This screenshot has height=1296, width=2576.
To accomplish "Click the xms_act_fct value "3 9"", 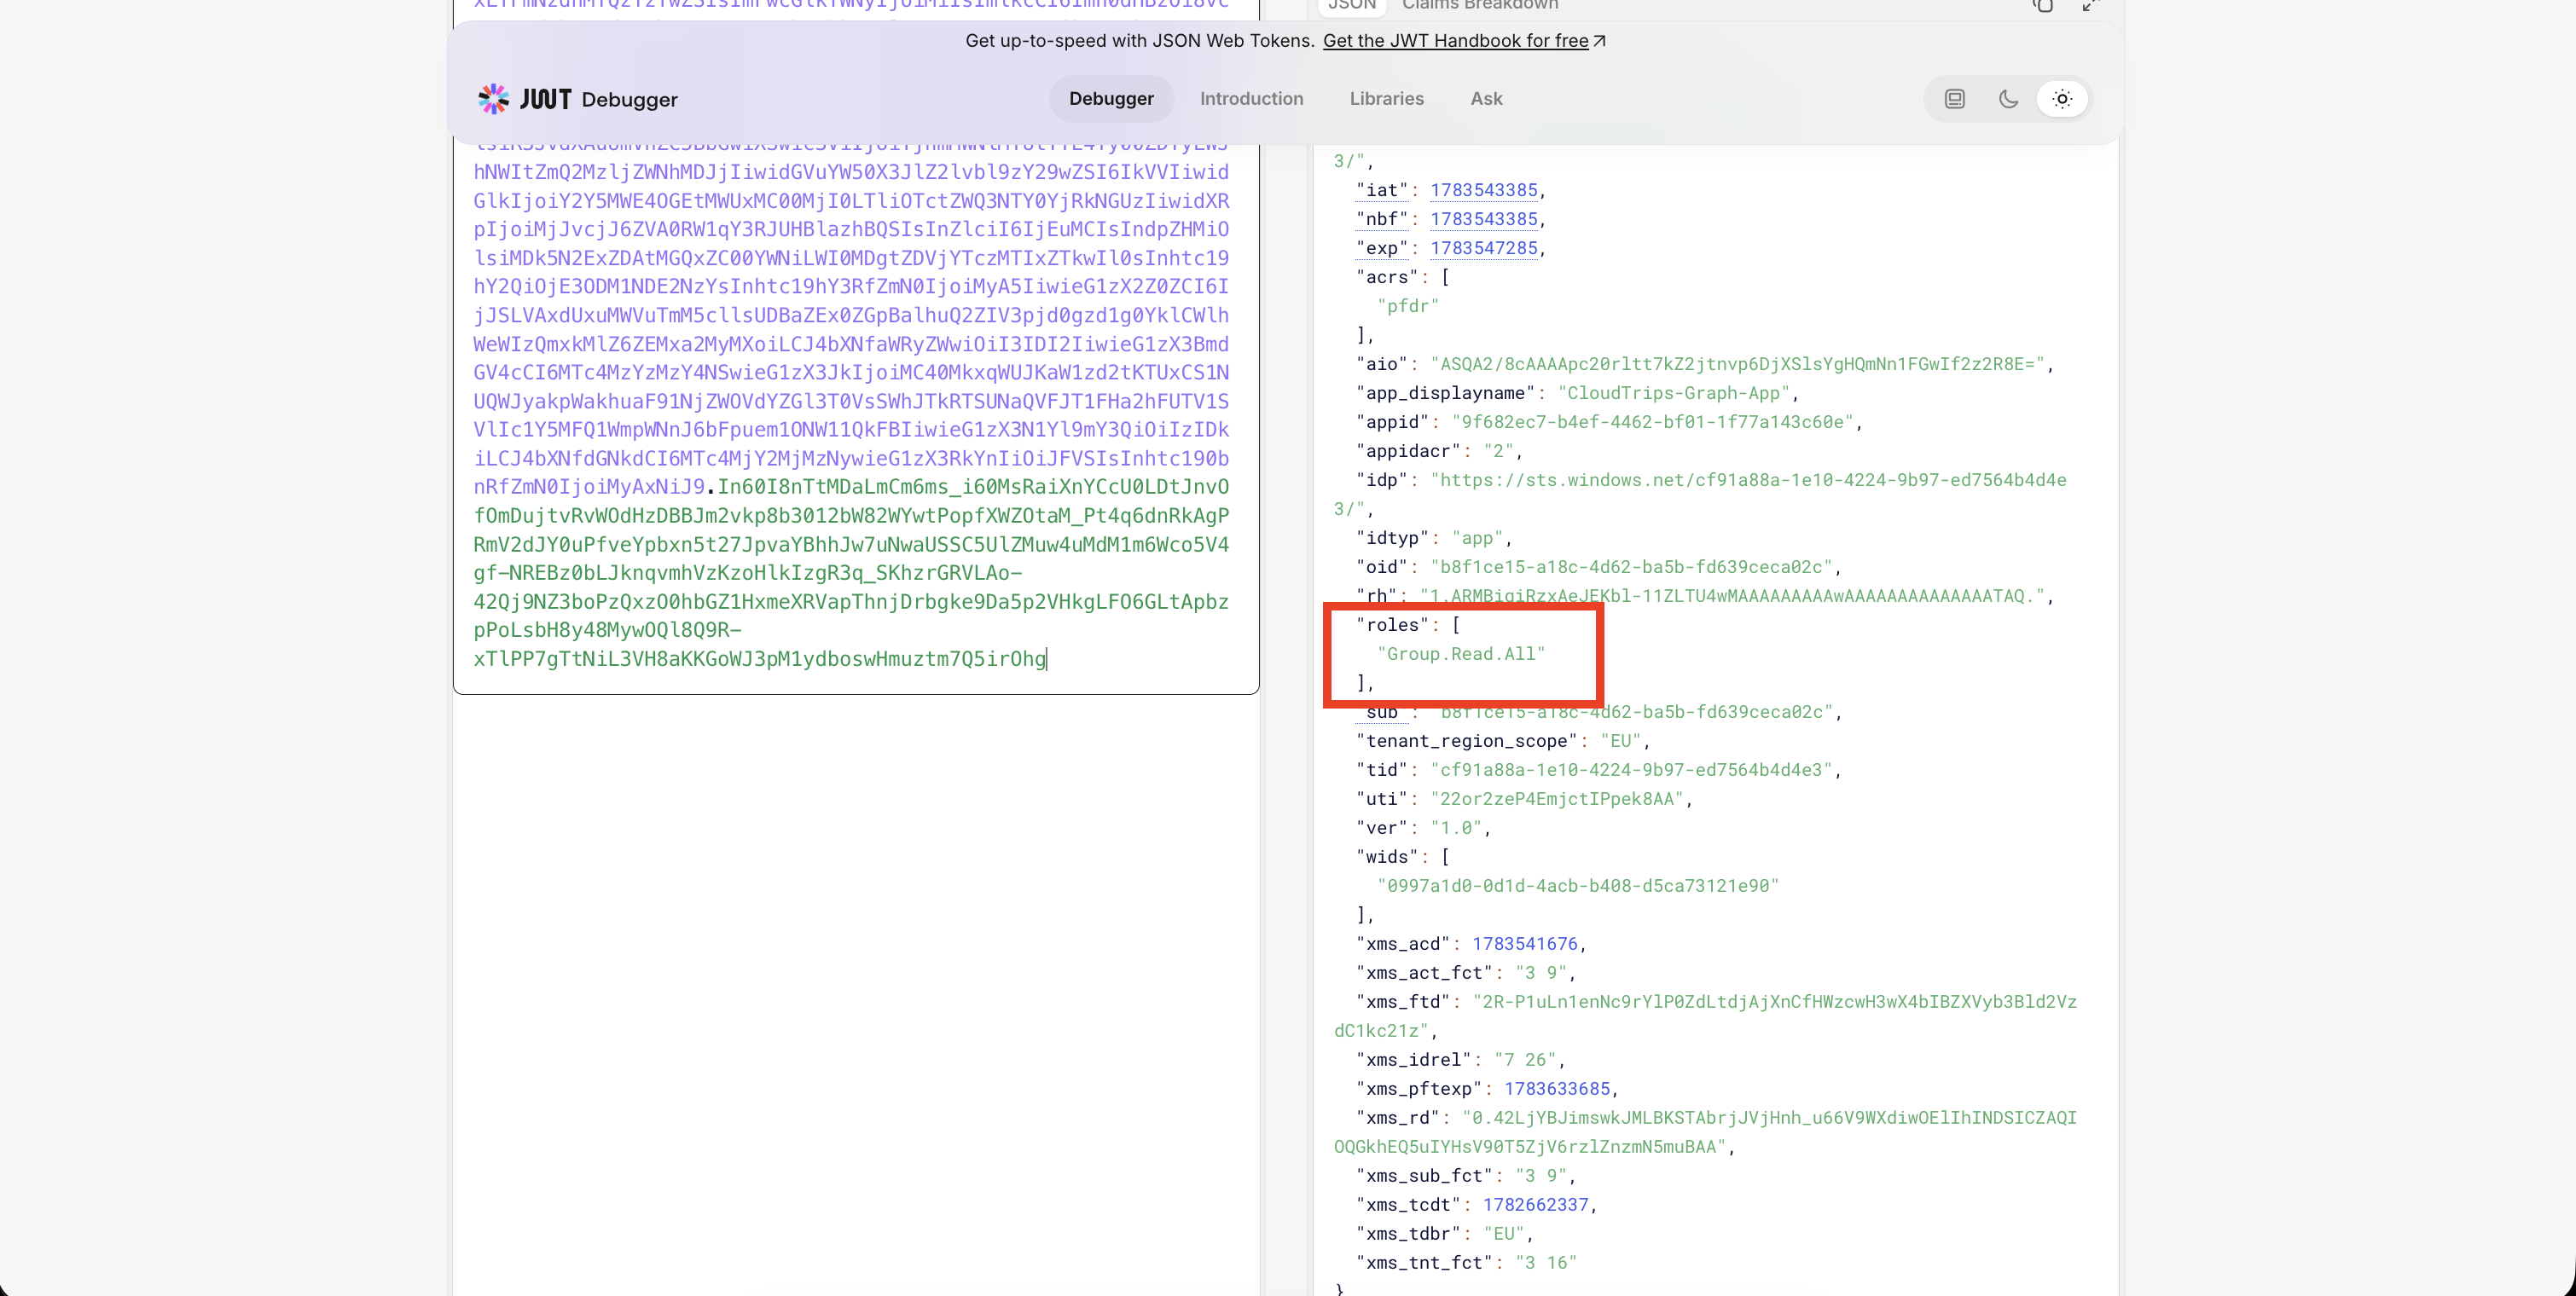I will pyautogui.click(x=1541, y=972).
